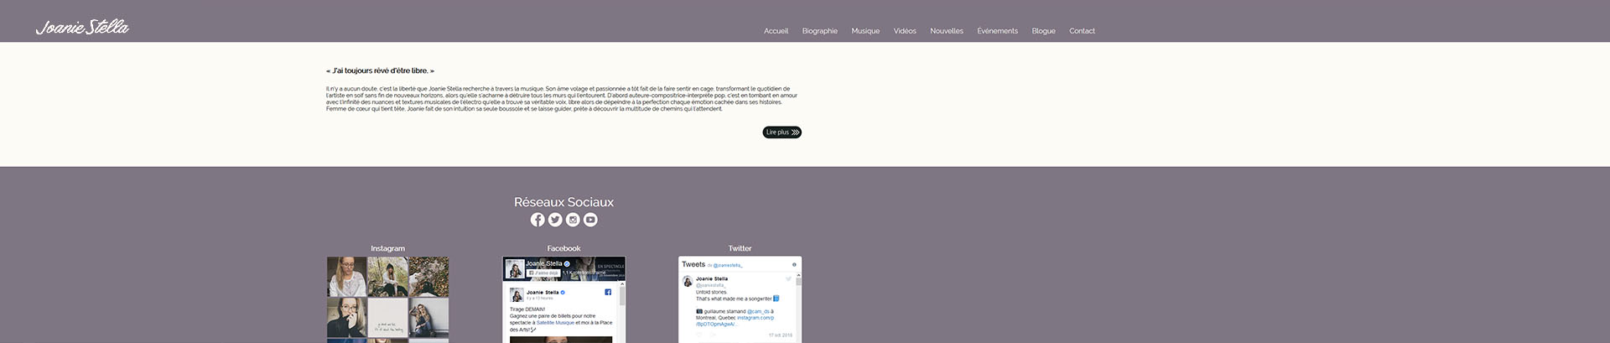Screen dimensions: 1610x343
Task: Click the Facebook logo in the post
Action: 608,293
